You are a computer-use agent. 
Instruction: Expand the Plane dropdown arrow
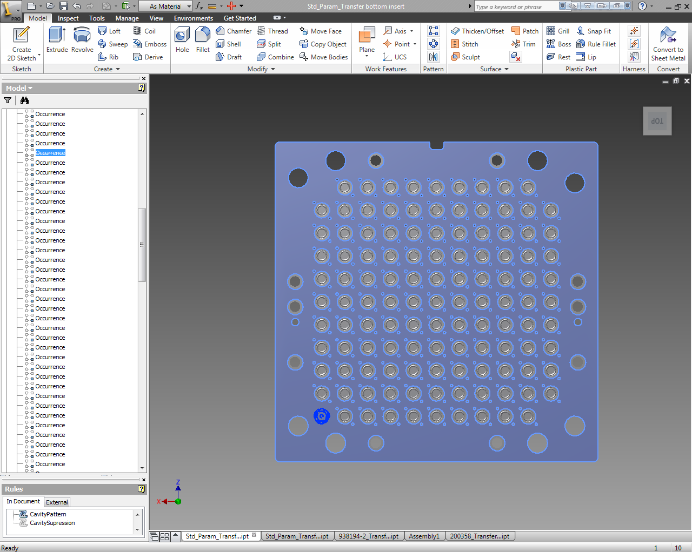tap(367, 57)
